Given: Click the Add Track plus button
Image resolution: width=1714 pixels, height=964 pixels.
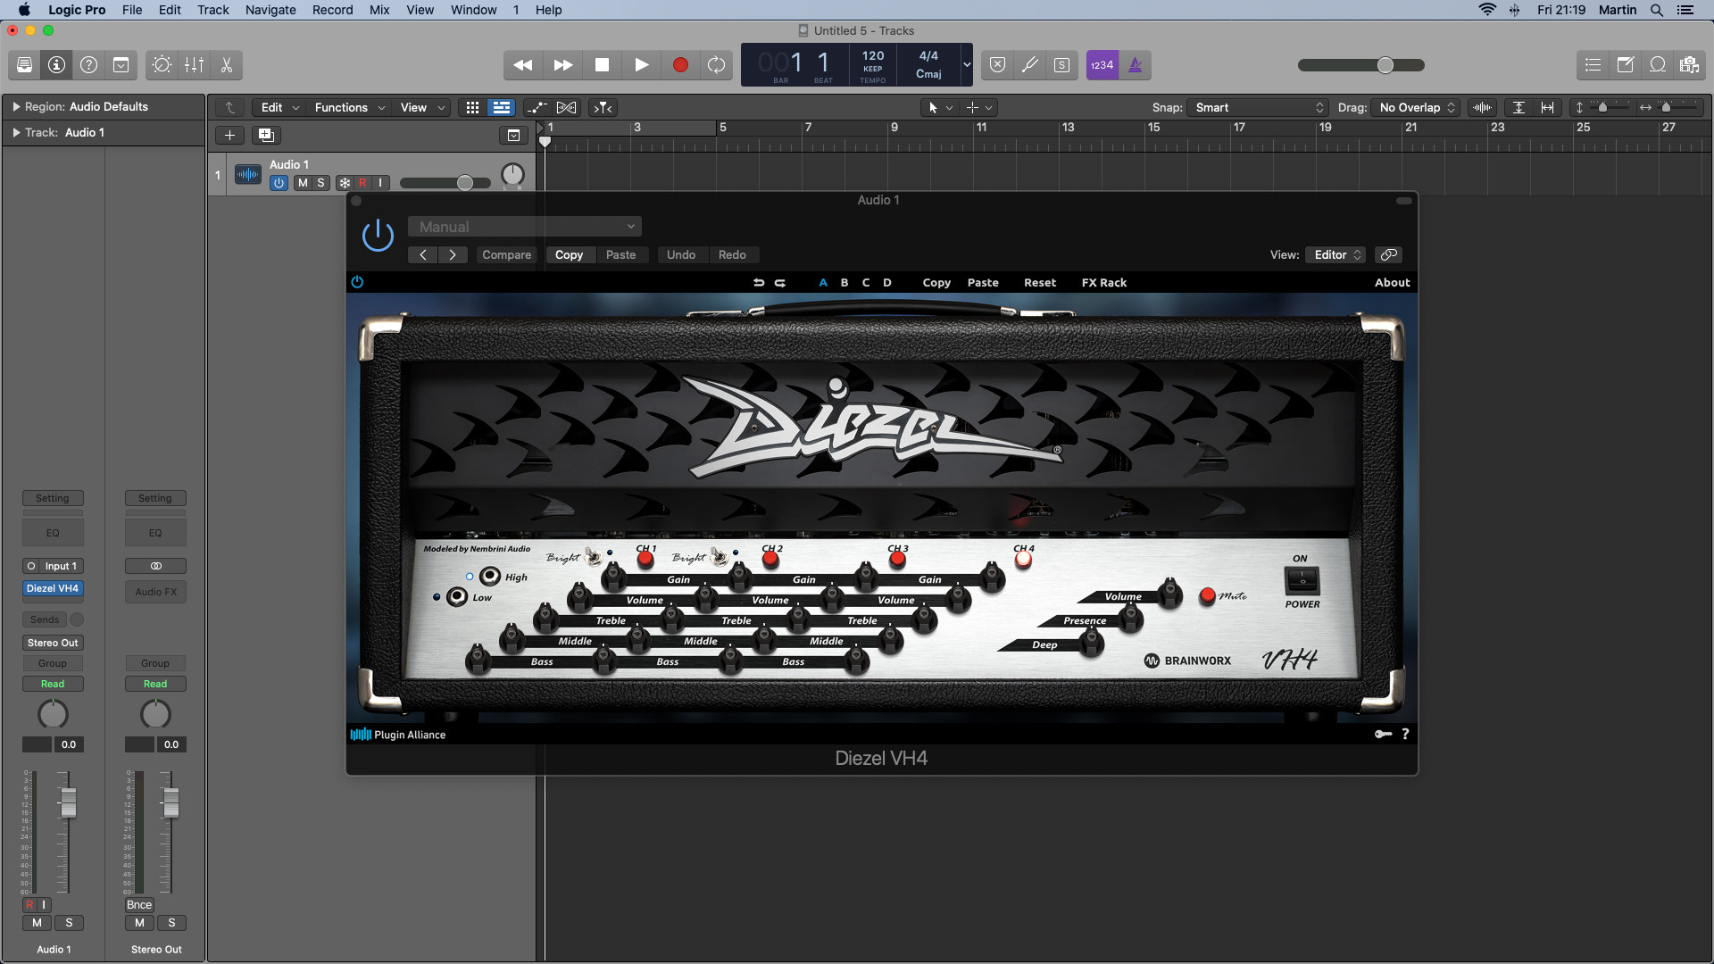Looking at the screenshot, I should (x=229, y=135).
